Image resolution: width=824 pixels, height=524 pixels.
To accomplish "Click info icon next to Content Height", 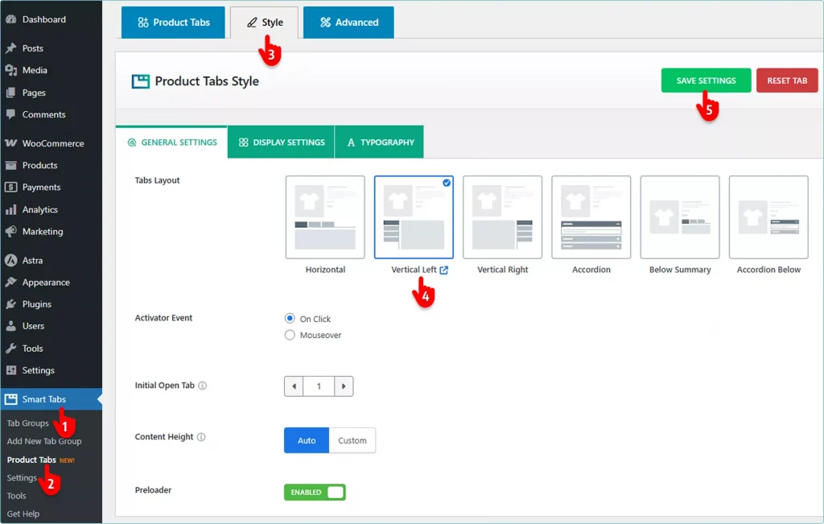I will (201, 437).
